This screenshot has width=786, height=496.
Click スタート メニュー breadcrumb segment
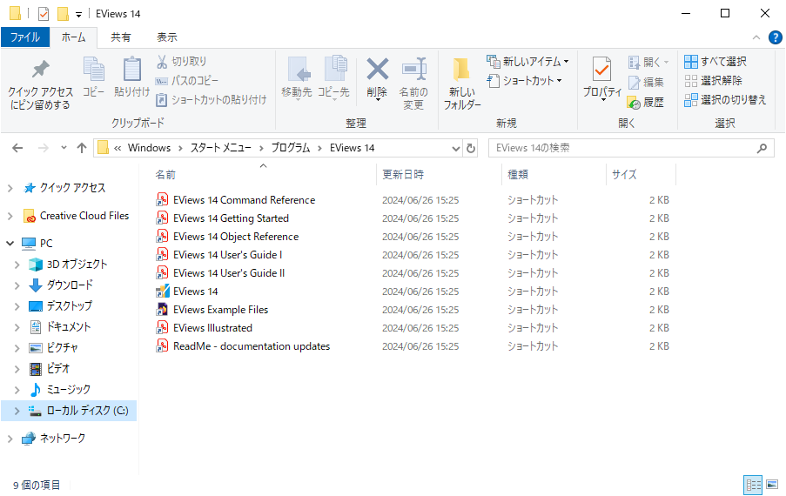coord(220,148)
